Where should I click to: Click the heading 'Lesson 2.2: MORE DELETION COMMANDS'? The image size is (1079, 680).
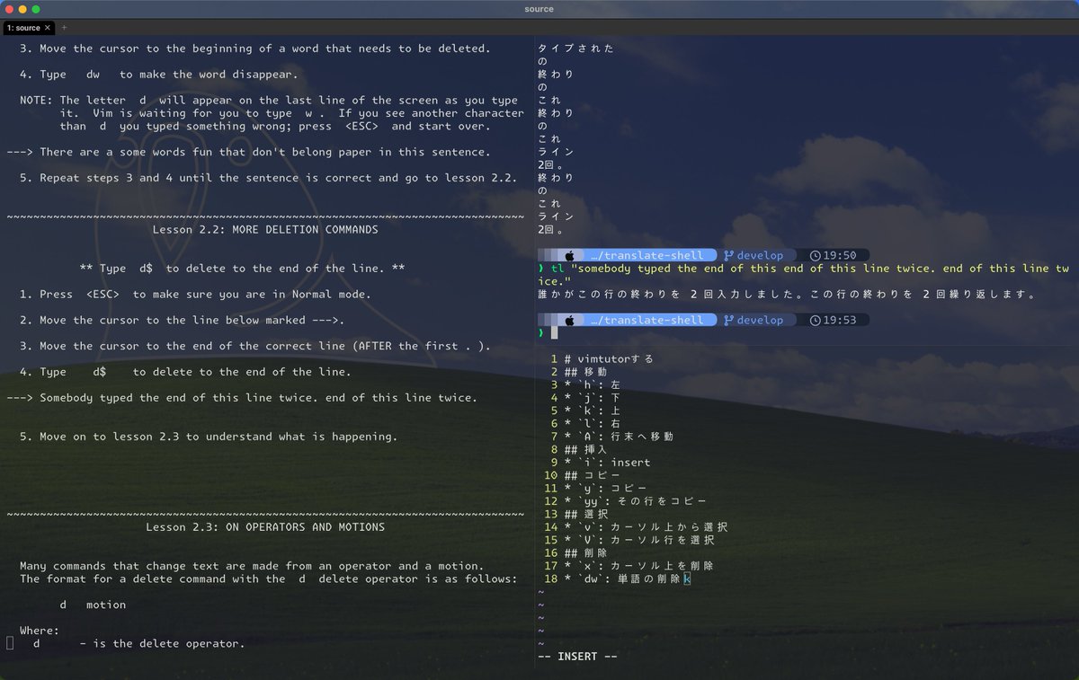tap(265, 230)
